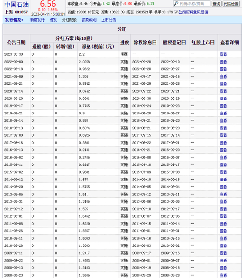The image size is (243, 278).
Task: Select the 1.8357 dividend value cell
Action: coord(98,231)
